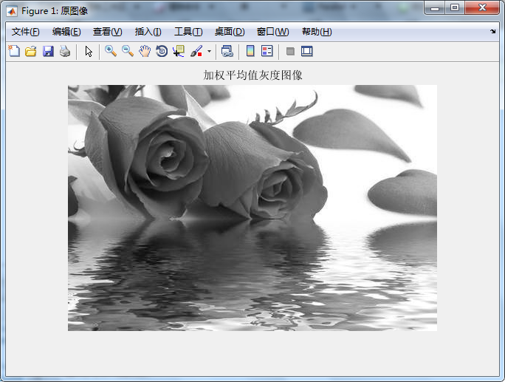This screenshot has width=505, height=382.
Task: Print the figure using printer icon
Action: pos(65,51)
